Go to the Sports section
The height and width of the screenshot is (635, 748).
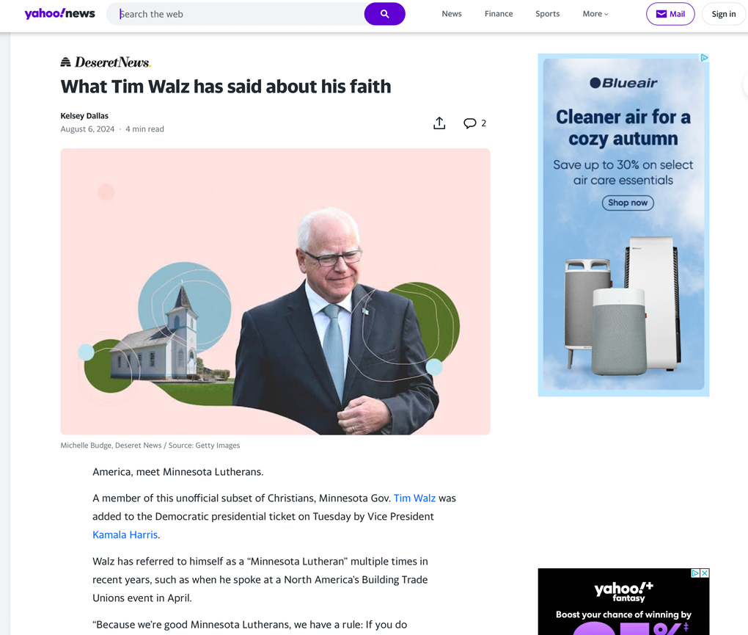(x=547, y=14)
